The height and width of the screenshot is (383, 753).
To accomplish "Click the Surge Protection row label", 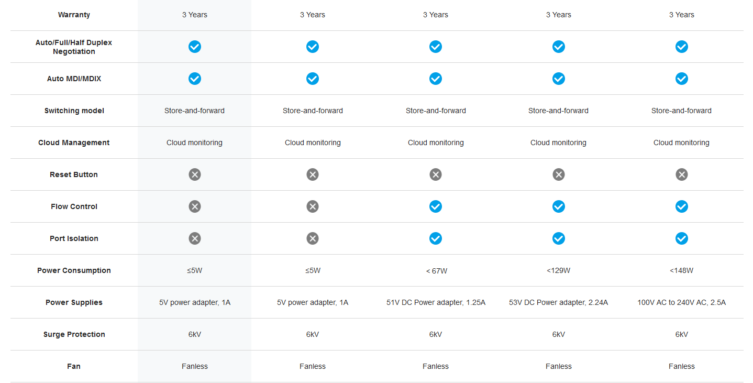I will tap(74, 334).
